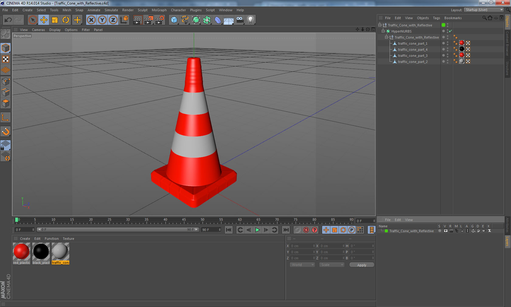Open the Sculpt menu
This screenshot has width=511, height=307.
(142, 10)
